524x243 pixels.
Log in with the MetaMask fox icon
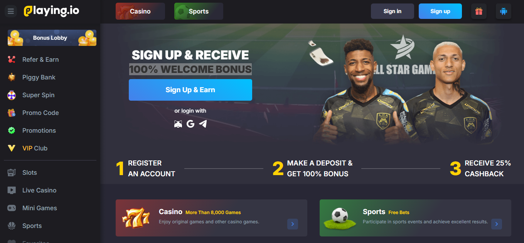pyautogui.click(x=178, y=124)
